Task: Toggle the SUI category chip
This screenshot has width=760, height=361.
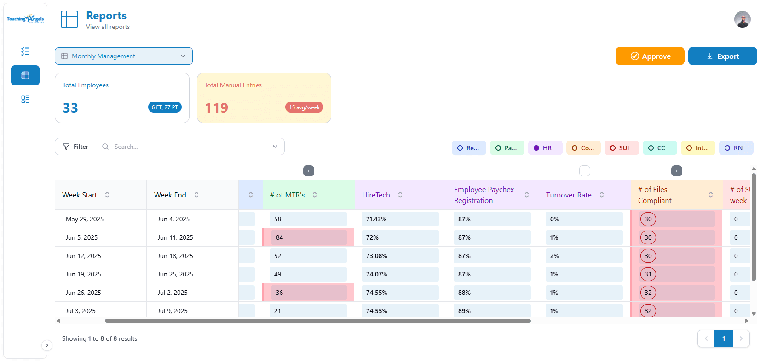Action: (622, 148)
